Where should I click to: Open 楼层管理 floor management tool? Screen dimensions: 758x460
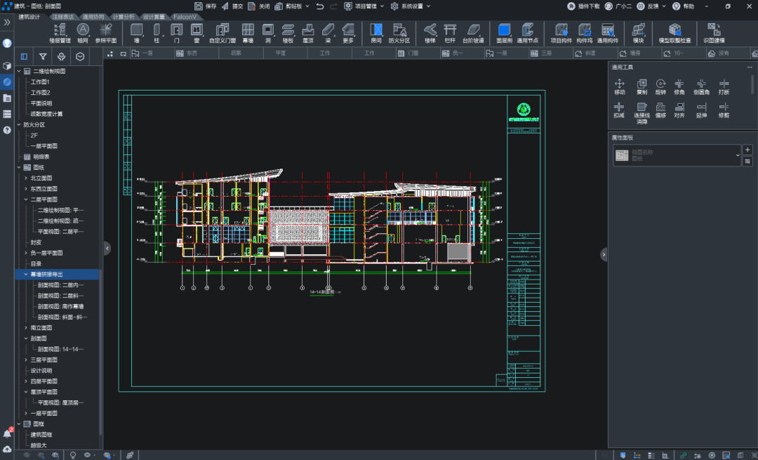pos(60,33)
